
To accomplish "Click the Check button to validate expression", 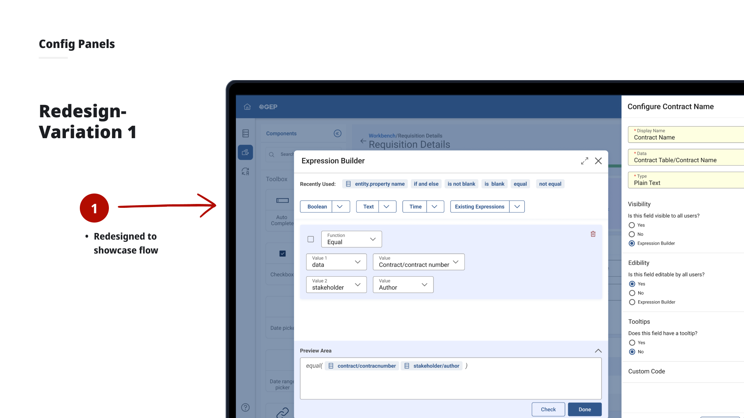I will click(548, 409).
